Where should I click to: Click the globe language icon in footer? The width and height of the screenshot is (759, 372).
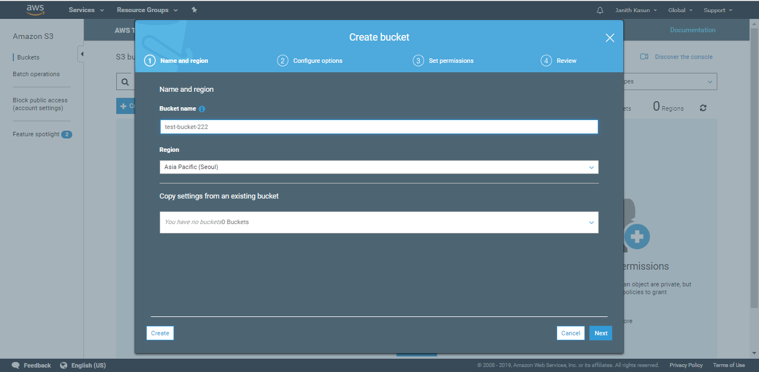pyautogui.click(x=63, y=365)
